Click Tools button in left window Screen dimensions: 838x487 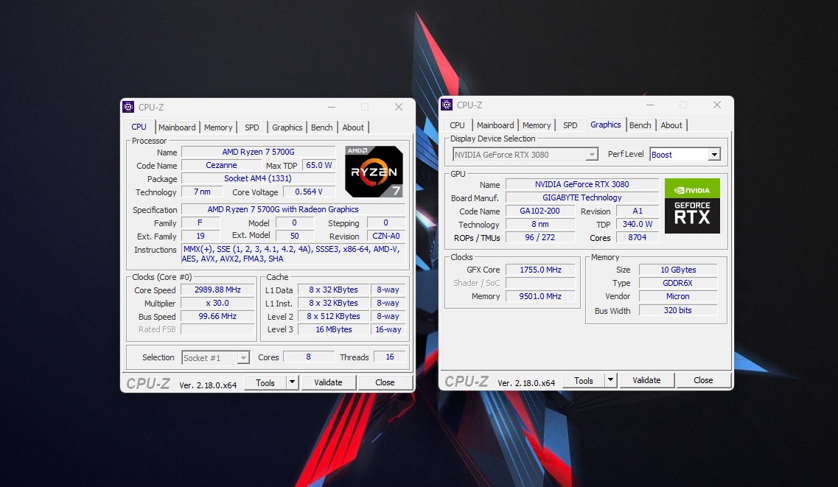tap(265, 382)
